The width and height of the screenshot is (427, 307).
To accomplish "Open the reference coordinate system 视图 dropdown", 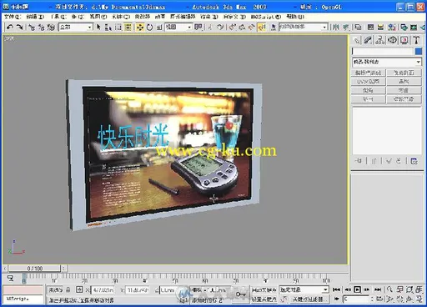I will [x=178, y=27].
